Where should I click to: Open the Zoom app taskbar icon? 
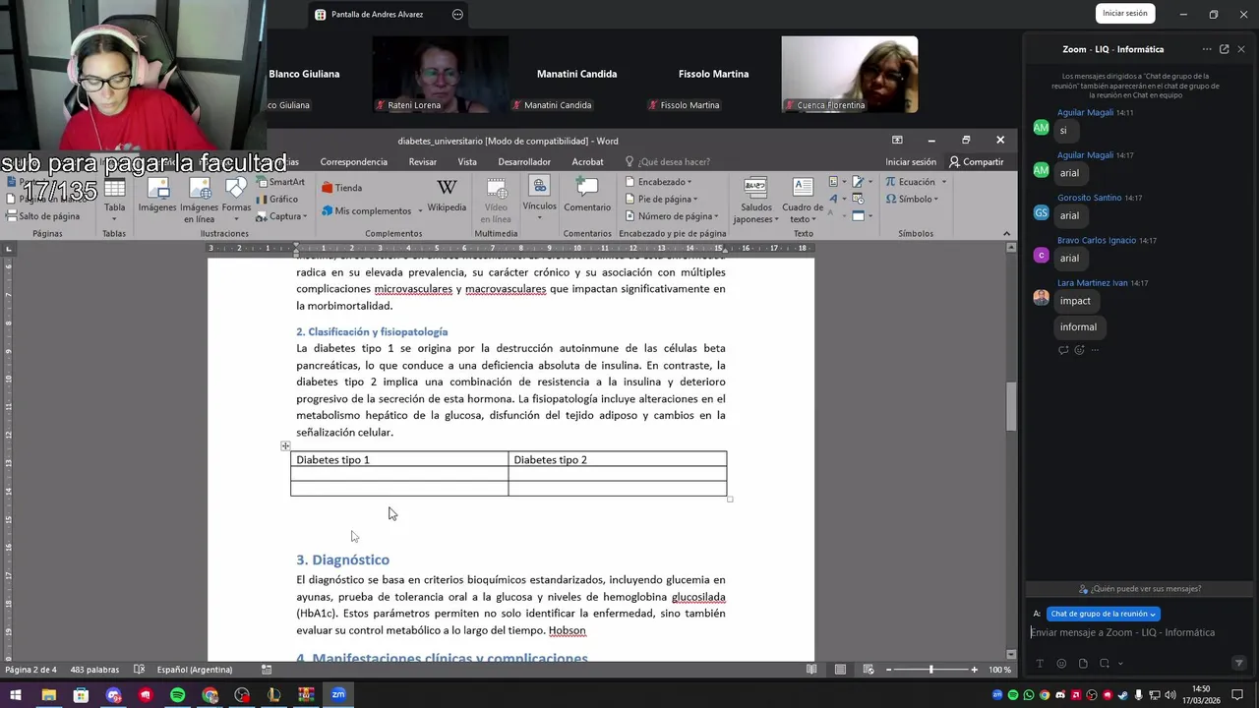(x=338, y=695)
